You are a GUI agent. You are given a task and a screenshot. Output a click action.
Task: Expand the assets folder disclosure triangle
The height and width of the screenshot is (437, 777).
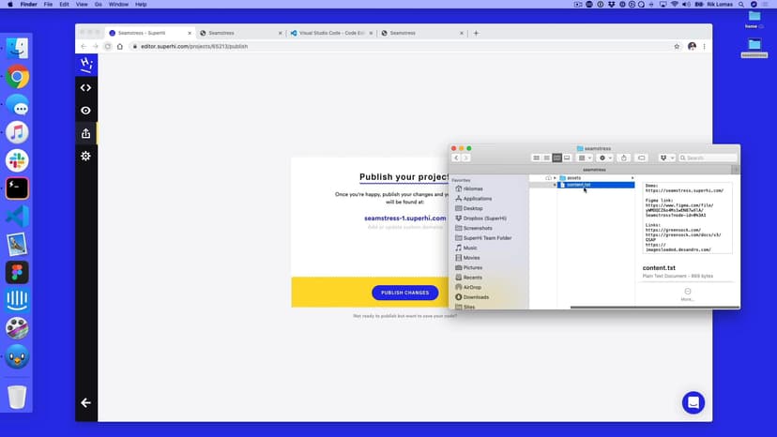point(555,177)
